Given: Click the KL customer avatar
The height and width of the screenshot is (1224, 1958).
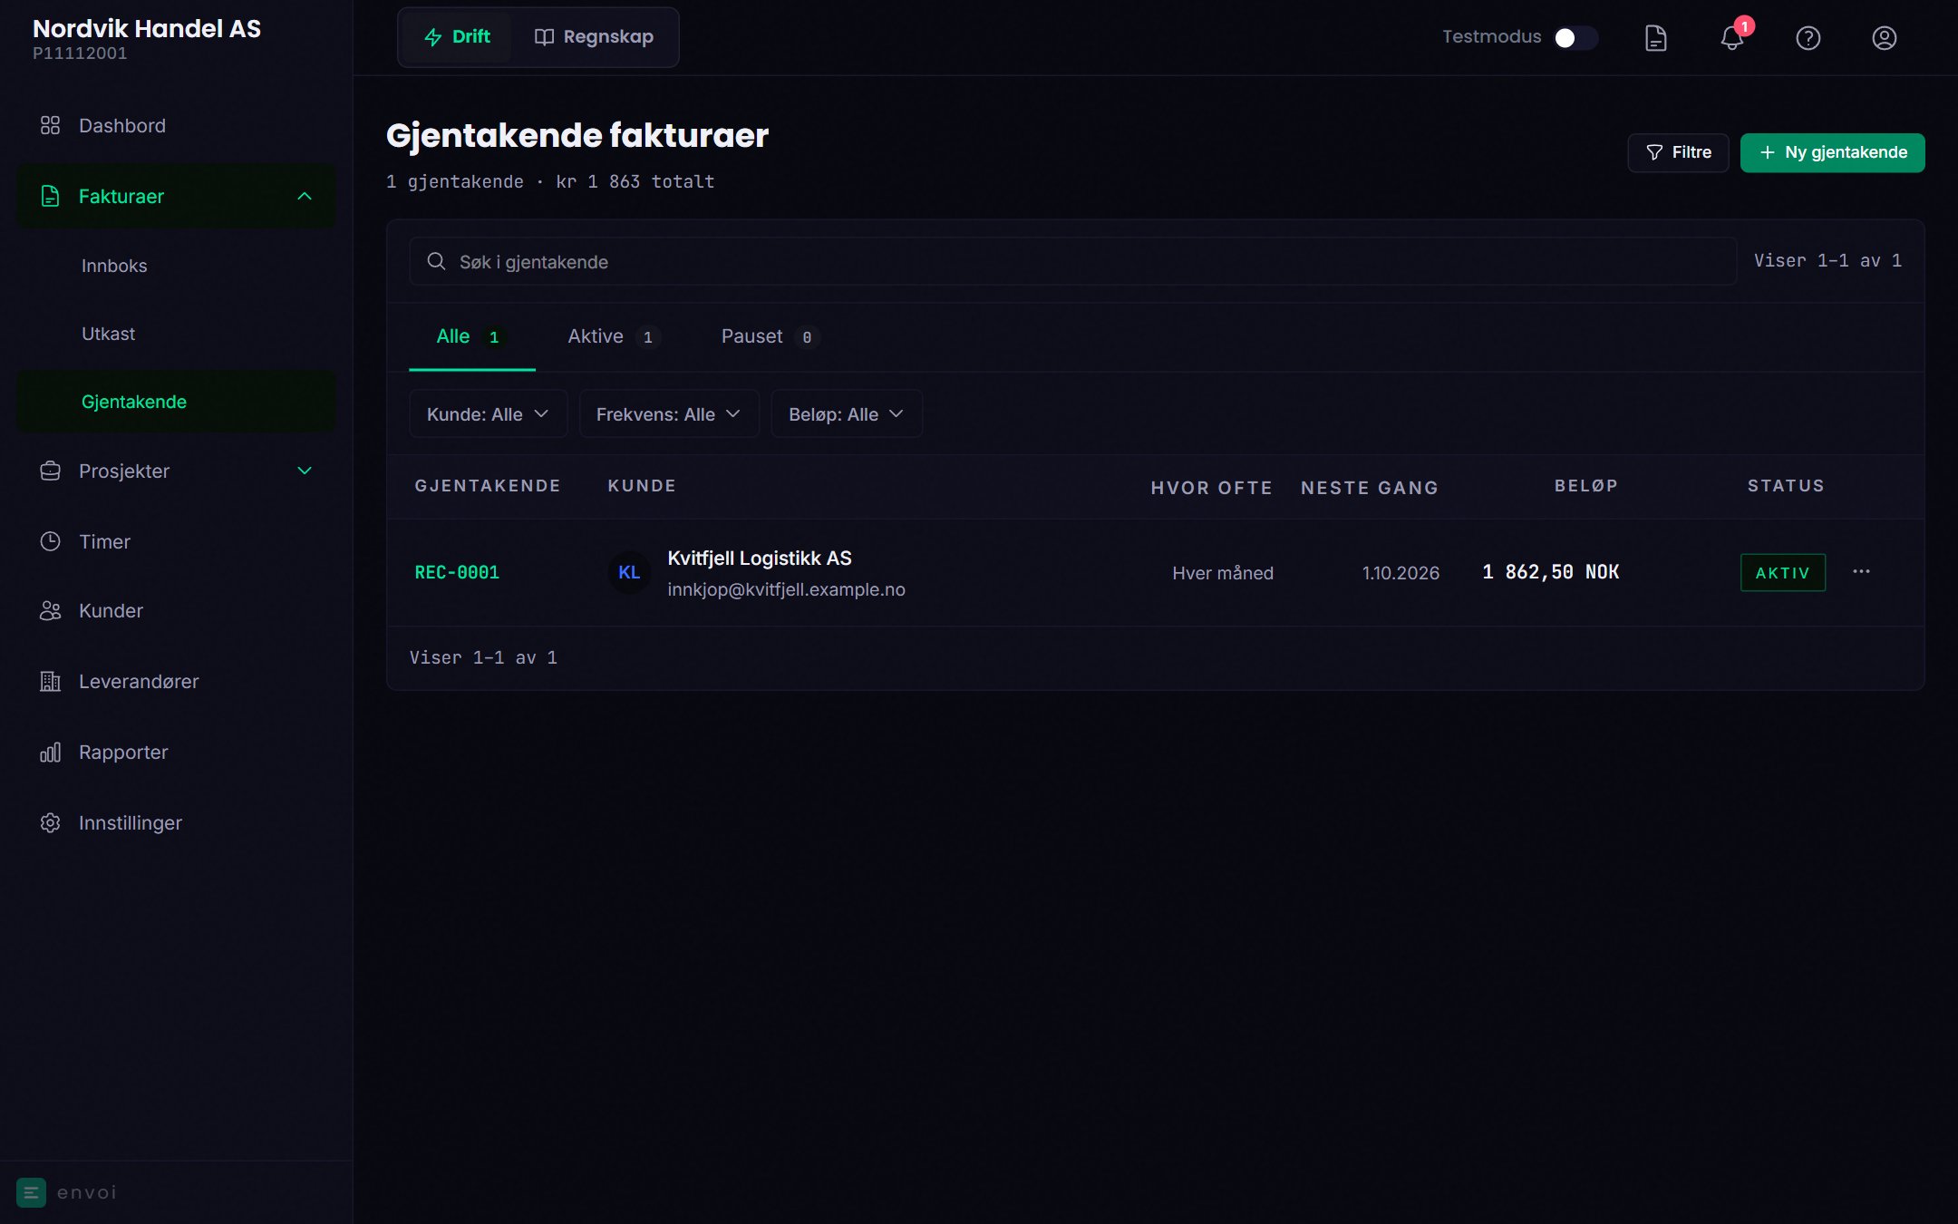Looking at the screenshot, I should pyautogui.click(x=629, y=572).
